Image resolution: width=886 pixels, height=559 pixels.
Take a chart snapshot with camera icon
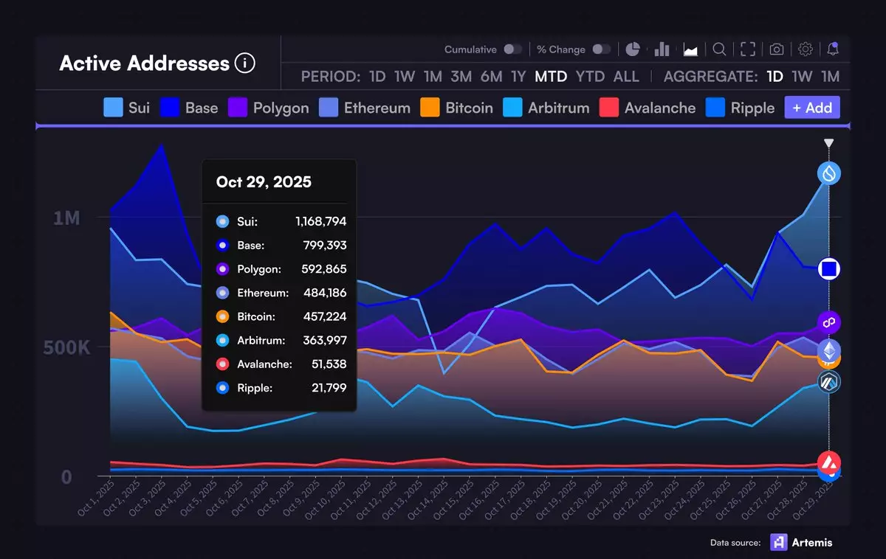(x=777, y=49)
